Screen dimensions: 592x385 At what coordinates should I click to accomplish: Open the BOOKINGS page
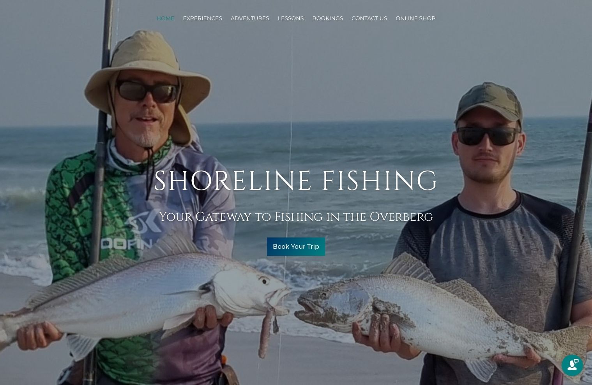coord(327,18)
